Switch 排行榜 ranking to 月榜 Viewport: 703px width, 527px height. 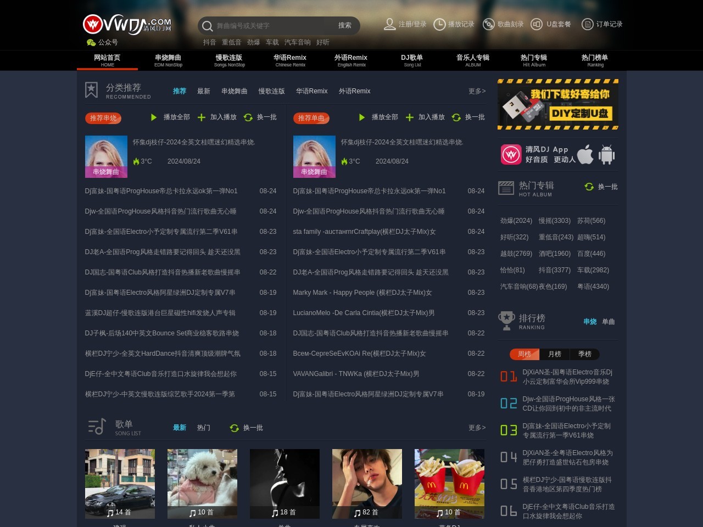tap(555, 354)
